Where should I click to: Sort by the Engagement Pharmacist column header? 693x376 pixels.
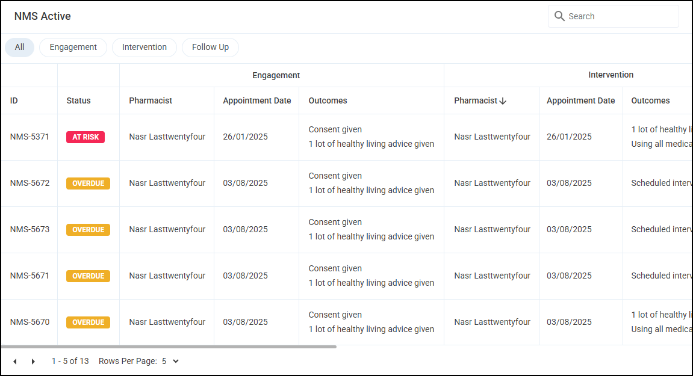click(x=151, y=100)
